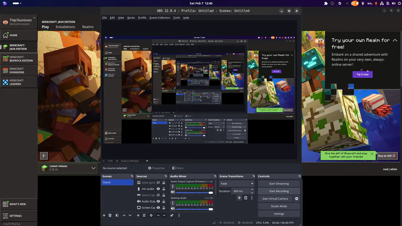Open clock Sat Feb 7 12:40
The width and height of the screenshot is (402, 226).
(201, 3)
